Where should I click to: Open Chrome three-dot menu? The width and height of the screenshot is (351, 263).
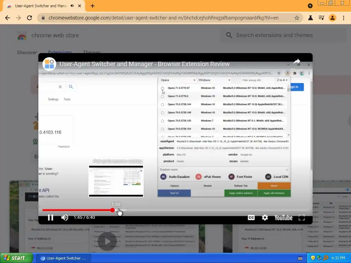click(x=343, y=18)
